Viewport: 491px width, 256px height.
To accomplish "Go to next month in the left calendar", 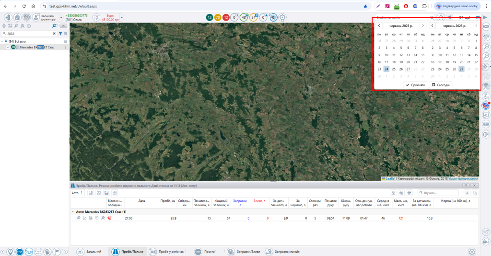I will 423,26.
